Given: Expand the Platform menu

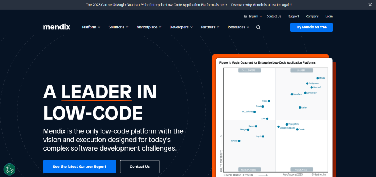Looking at the screenshot, I should click(91, 27).
